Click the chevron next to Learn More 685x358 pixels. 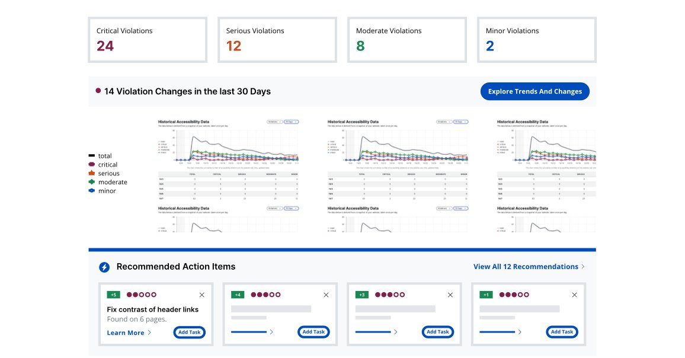(x=149, y=333)
